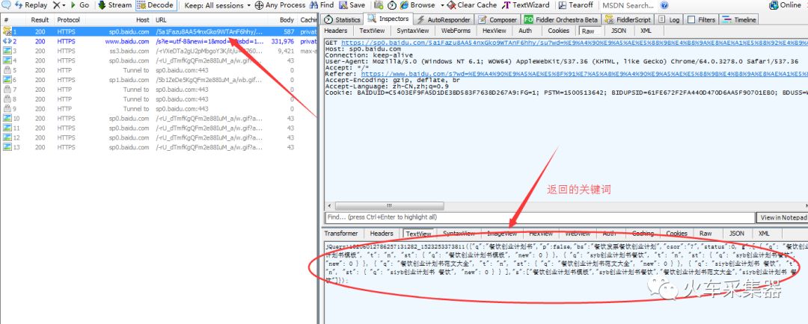Focus the MSDN Search box
Viewport: 808px width, 324px height.
[628, 5]
